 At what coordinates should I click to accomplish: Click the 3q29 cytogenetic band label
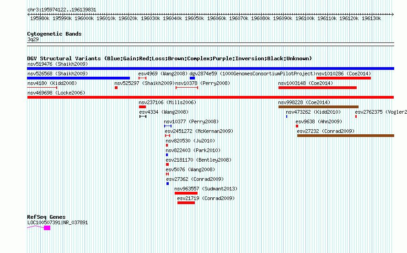tap(33, 39)
